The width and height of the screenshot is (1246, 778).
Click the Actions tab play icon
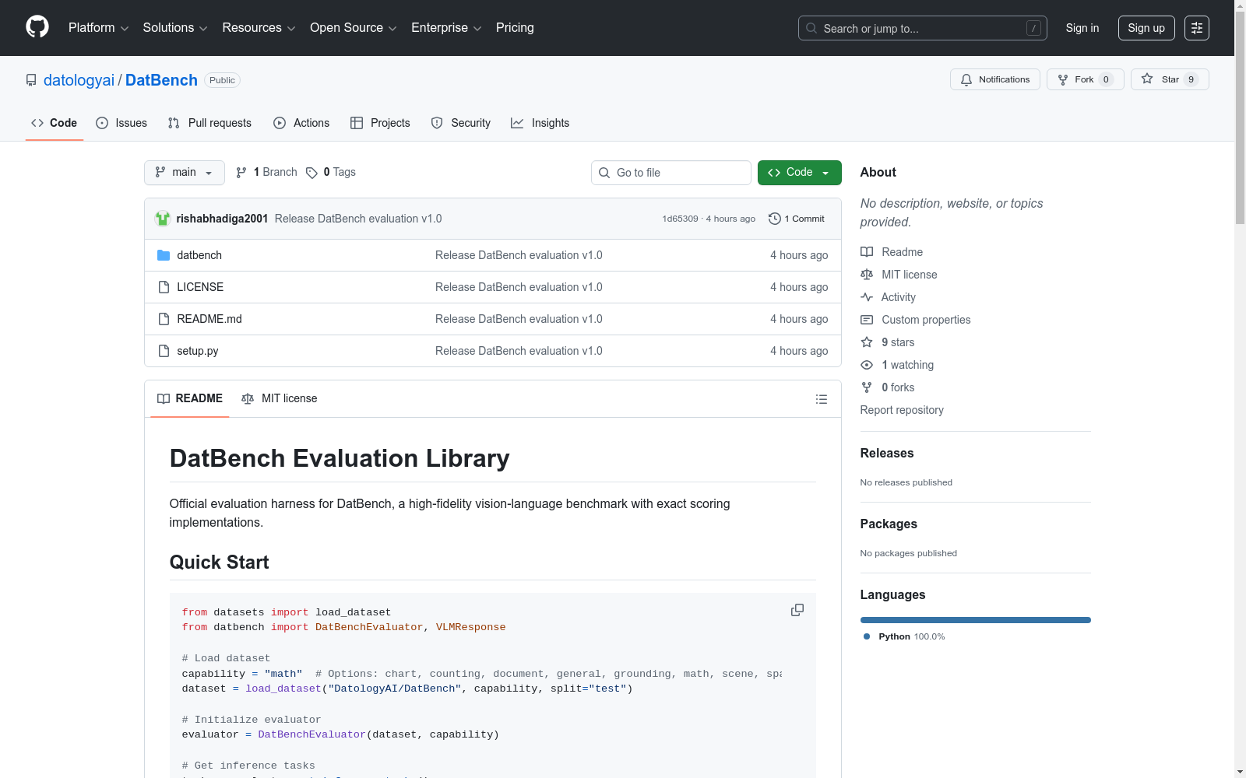280,123
